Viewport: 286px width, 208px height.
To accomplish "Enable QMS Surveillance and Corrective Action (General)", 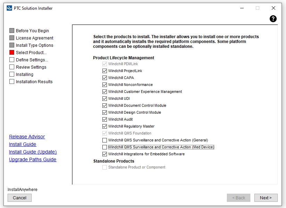I will [105, 140].
